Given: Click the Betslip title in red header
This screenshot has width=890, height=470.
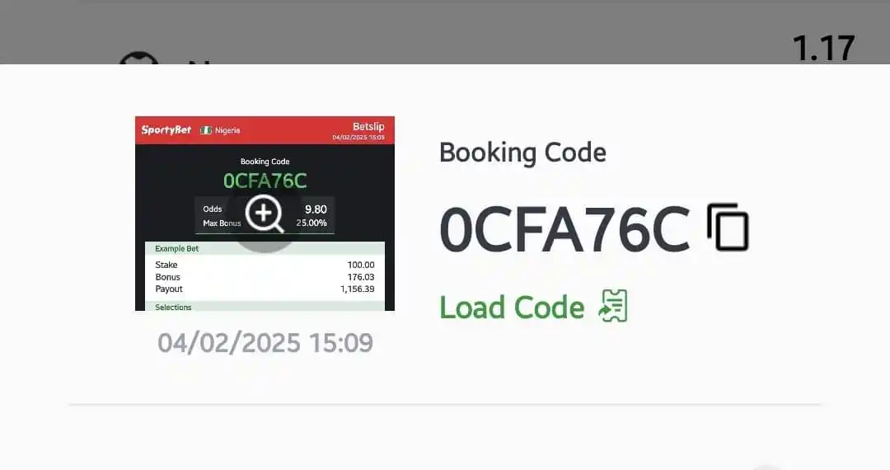Looking at the screenshot, I should 368,126.
